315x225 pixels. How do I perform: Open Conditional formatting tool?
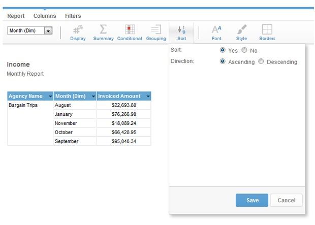point(130,30)
